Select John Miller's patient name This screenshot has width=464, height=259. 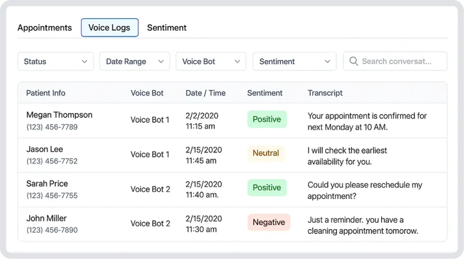click(x=46, y=218)
